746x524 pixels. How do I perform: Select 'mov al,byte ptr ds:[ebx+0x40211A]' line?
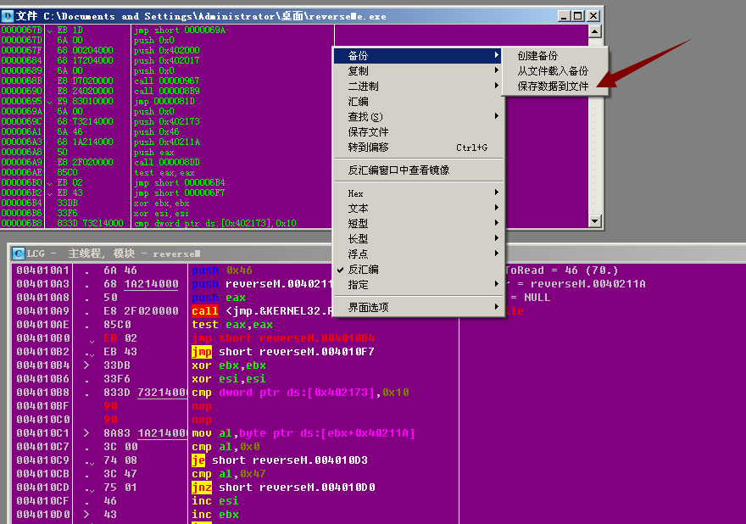(x=303, y=433)
